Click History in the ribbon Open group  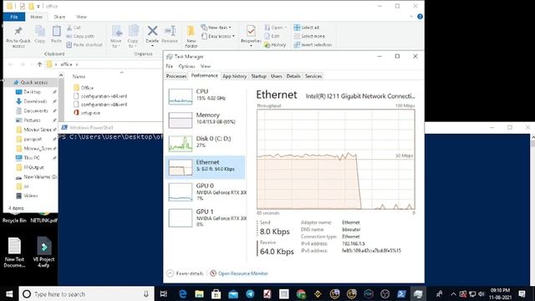pyautogui.click(x=275, y=44)
